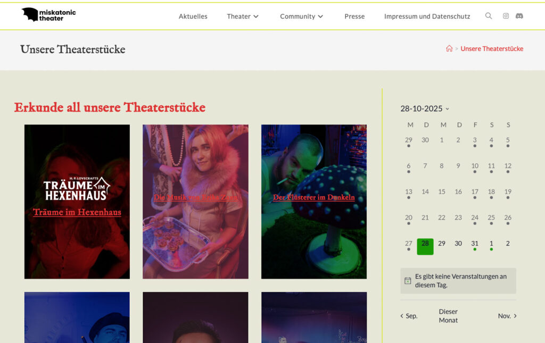Open the Aktuelles menu item
The width and height of the screenshot is (545, 343).
pos(193,16)
